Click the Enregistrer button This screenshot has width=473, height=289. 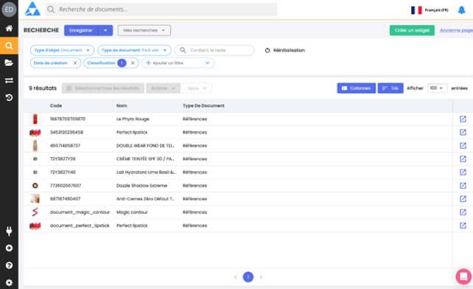pos(81,30)
